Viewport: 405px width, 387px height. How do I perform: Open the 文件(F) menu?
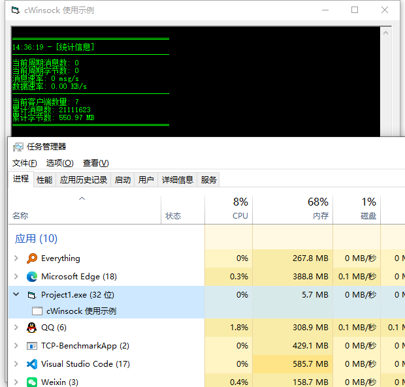point(25,163)
